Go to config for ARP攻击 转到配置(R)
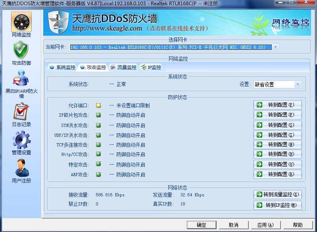The width and height of the screenshot is (317, 232). 278,174
